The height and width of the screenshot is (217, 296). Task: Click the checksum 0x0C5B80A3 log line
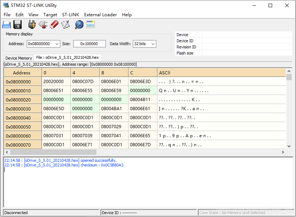[x=64, y=165]
